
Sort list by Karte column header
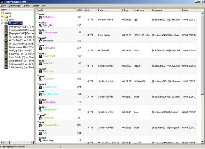pyautogui.click(x=109, y=10)
